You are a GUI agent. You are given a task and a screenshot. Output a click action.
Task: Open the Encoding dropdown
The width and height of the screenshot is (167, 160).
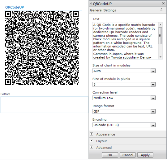tap(153, 125)
